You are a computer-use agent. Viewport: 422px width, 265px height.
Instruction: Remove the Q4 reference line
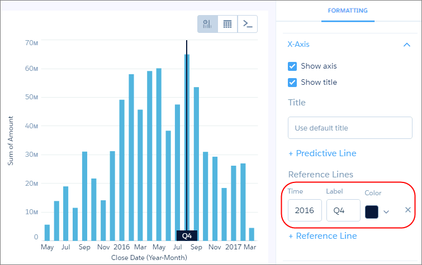pos(407,210)
